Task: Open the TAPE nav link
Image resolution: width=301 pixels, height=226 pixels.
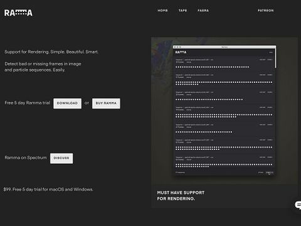Action: (182, 11)
